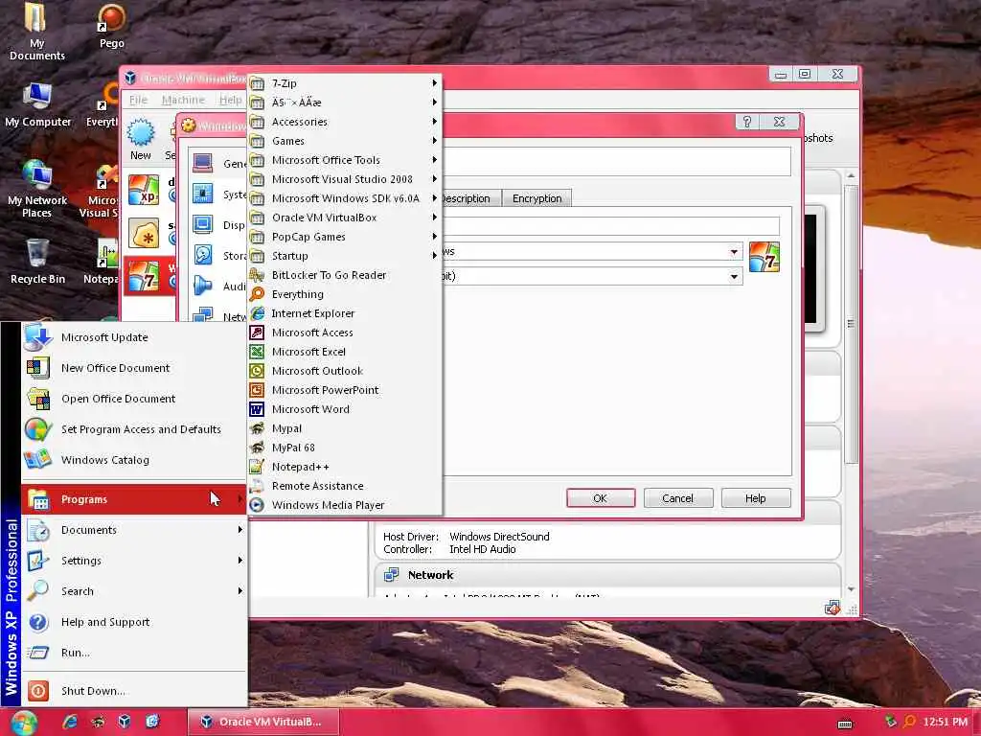This screenshot has height=736, width=981.
Task: Expand the PopCap Games submenu arrow
Action: (434, 237)
